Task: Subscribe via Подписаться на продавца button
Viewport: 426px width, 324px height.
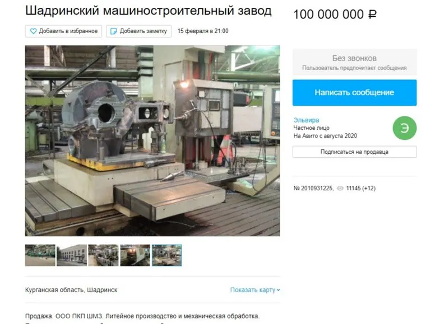Action: point(355,152)
